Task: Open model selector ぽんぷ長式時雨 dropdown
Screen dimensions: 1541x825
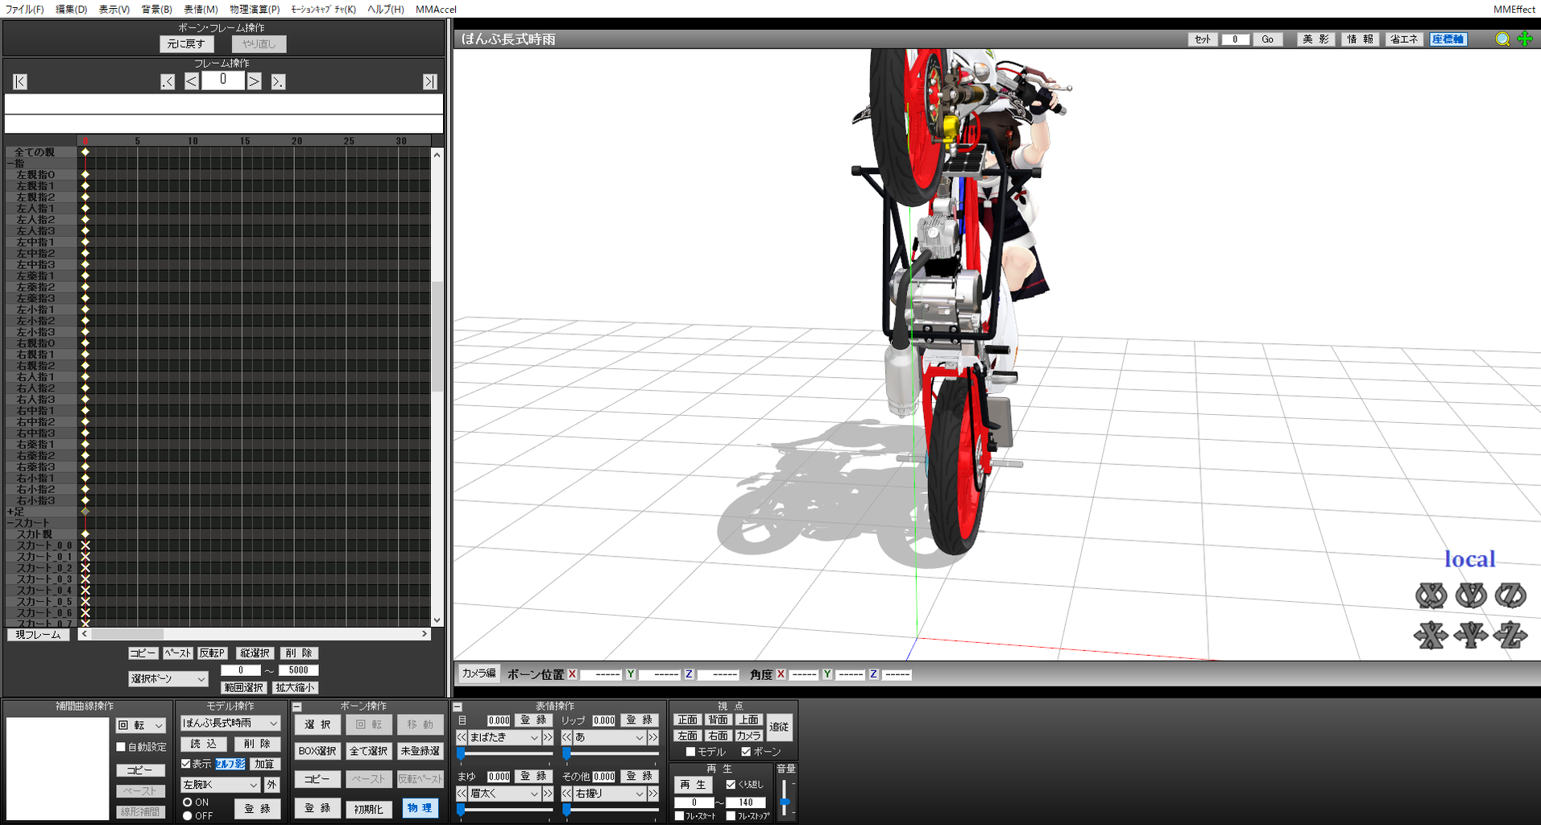Action: click(x=230, y=723)
